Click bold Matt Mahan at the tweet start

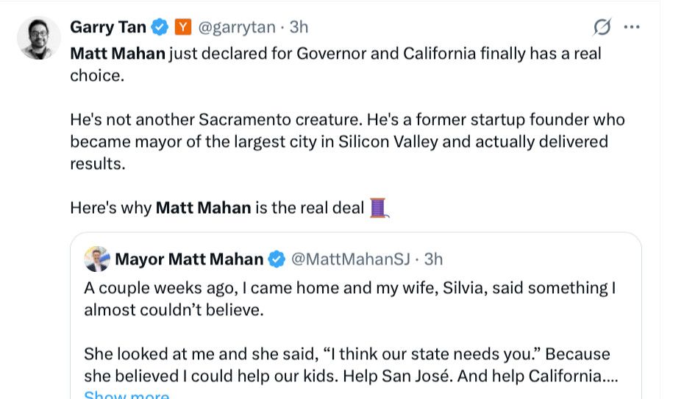point(117,54)
